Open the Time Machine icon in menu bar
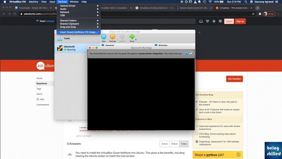 pyautogui.click(x=204, y=2)
